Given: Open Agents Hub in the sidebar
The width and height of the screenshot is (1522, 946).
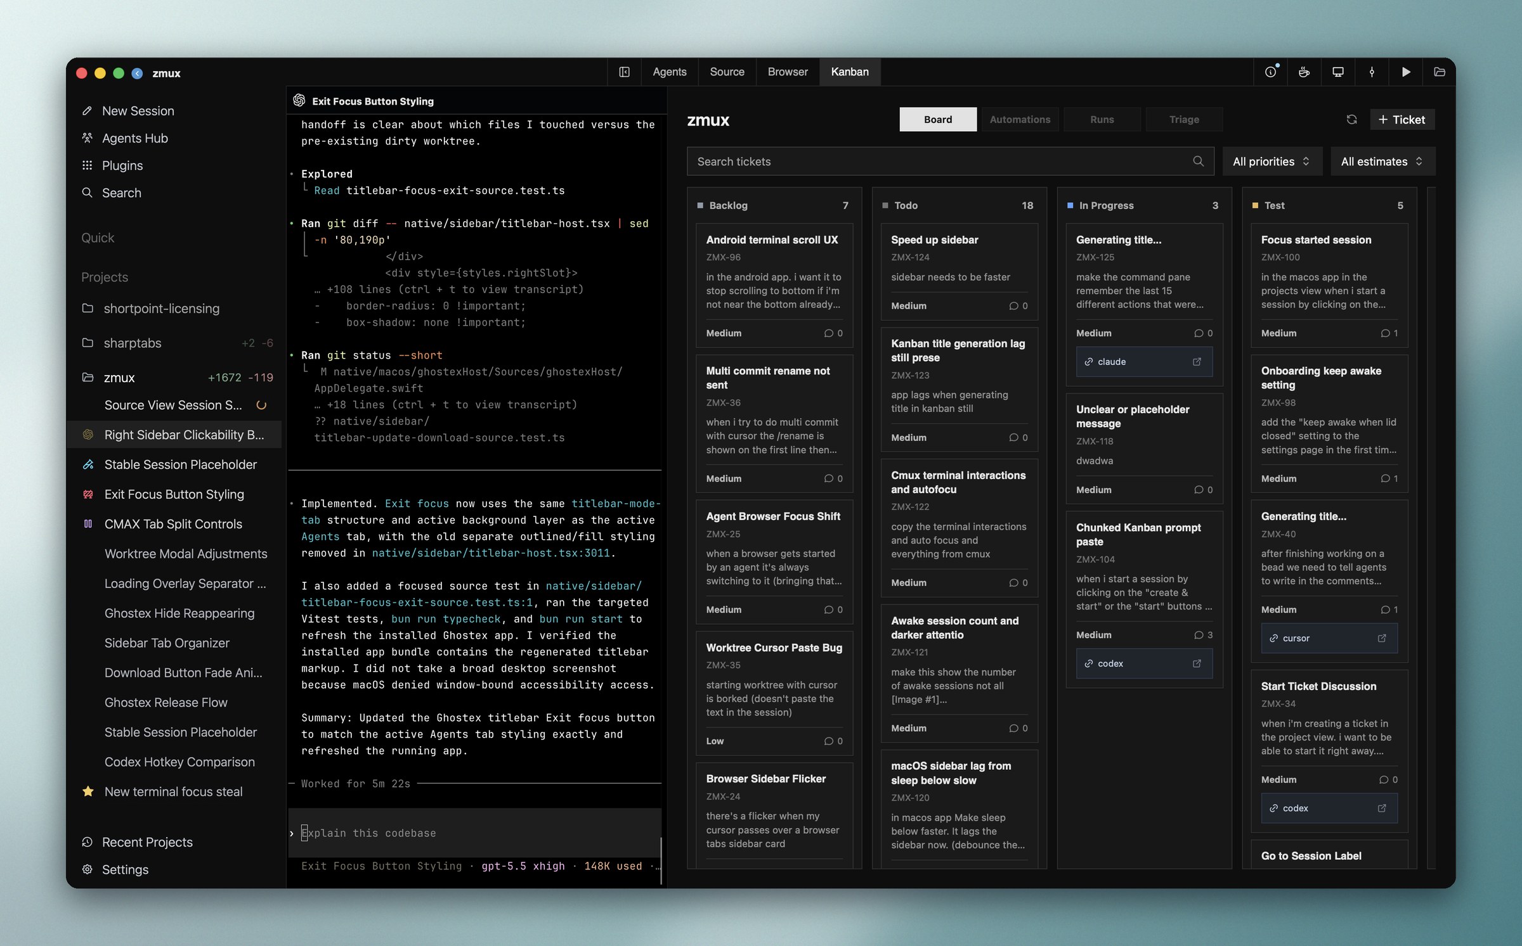Looking at the screenshot, I should pyautogui.click(x=135, y=138).
